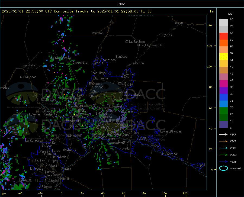
Task: Click the 'TUNUYAN' map label
Action: point(63,179)
